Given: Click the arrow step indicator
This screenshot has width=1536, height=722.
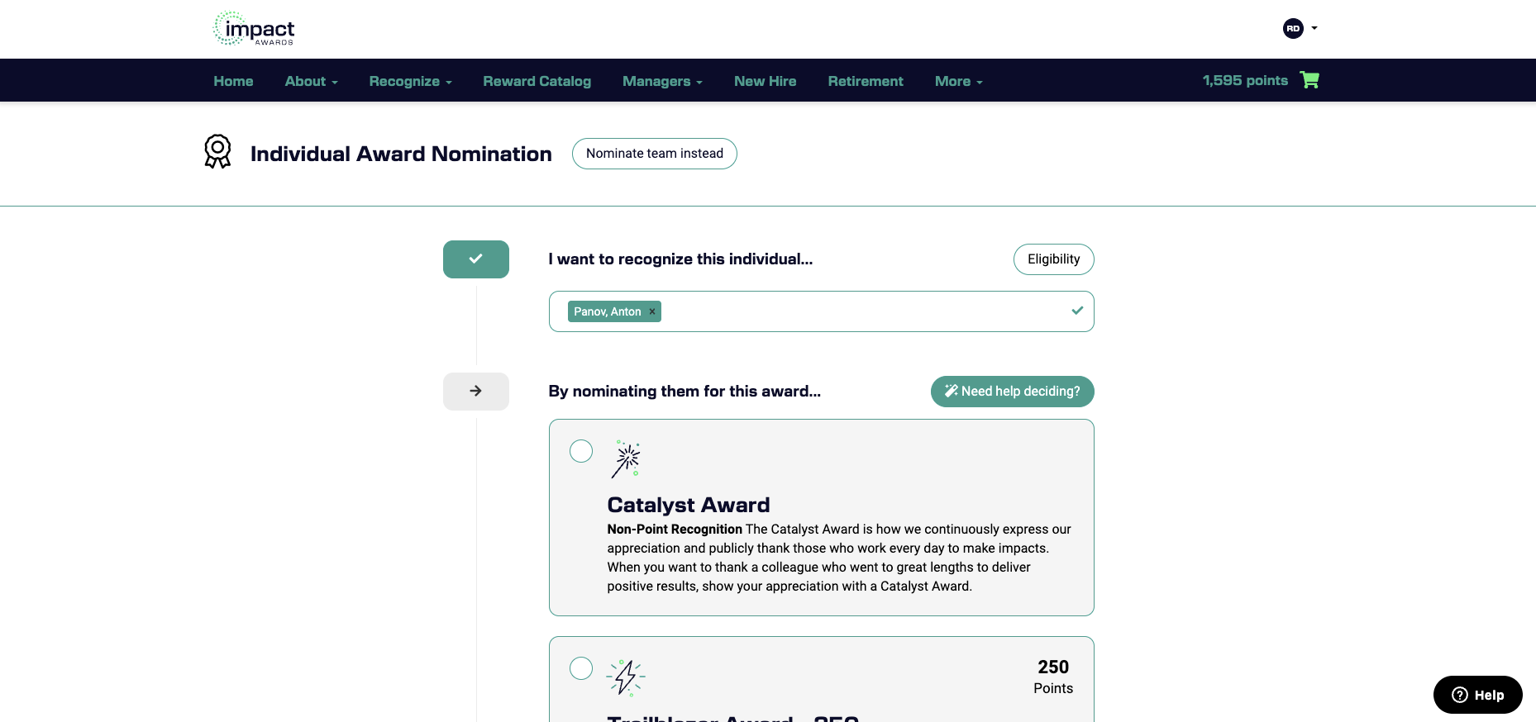Looking at the screenshot, I should 476,392.
